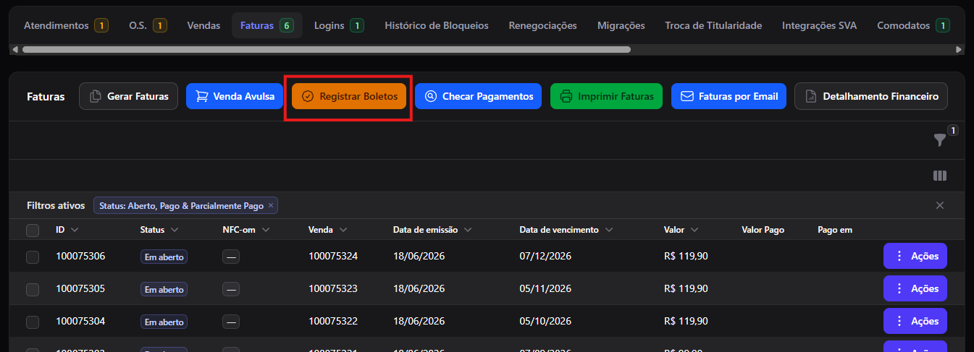
Task: Clear active filters with the X icon
Action: 940,205
